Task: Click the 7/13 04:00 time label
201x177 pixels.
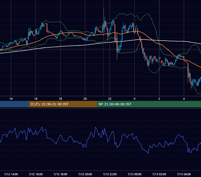Action: tap(184, 174)
